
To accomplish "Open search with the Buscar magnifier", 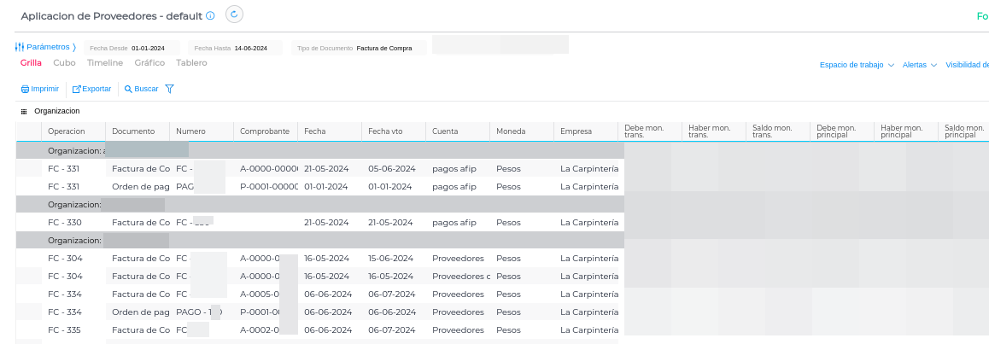I will click(x=128, y=89).
